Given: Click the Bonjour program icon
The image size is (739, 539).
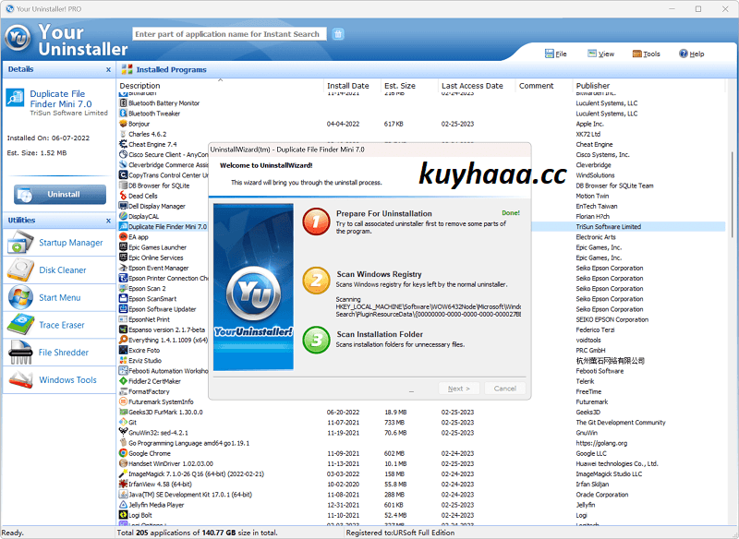Looking at the screenshot, I should point(123,124).
